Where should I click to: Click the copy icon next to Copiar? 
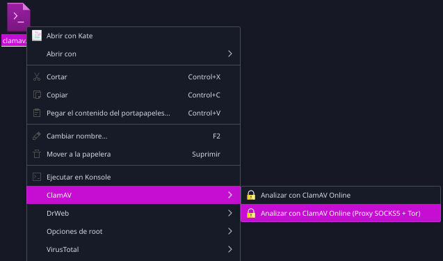(37, 95)
